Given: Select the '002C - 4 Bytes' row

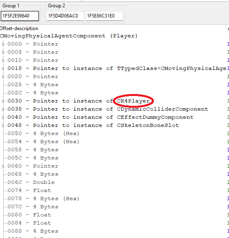Looking at the screenshot, I should (33, 93).
